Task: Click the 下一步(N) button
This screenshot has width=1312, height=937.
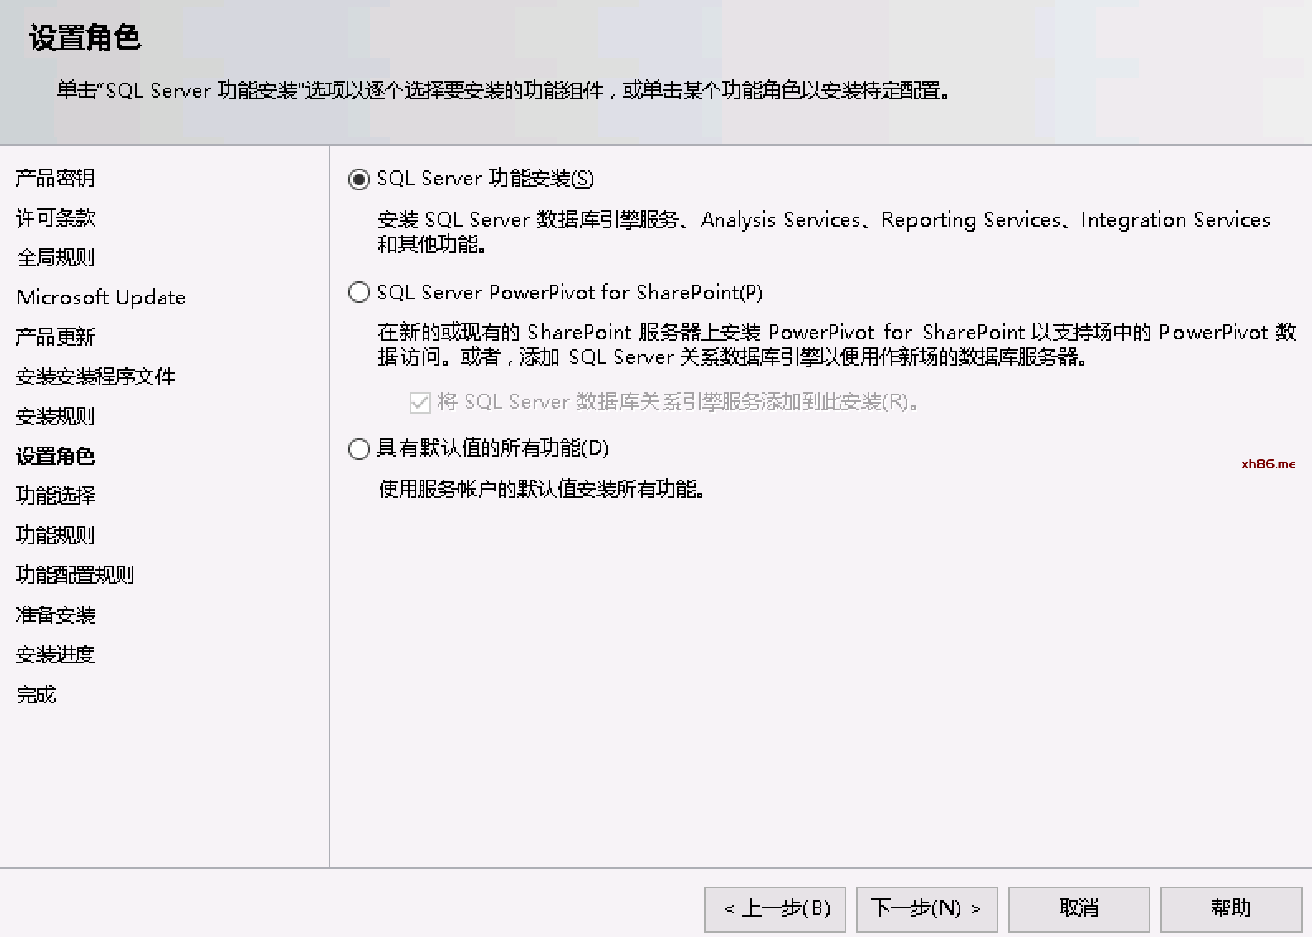Action: [x=926, y=909]
